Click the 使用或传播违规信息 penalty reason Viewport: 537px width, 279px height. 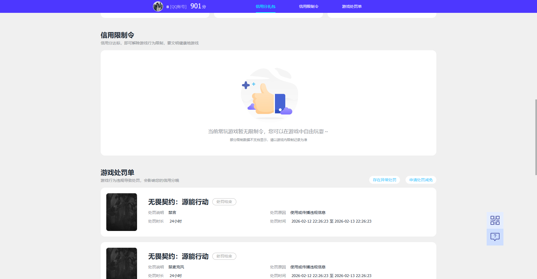click(307, 212)
